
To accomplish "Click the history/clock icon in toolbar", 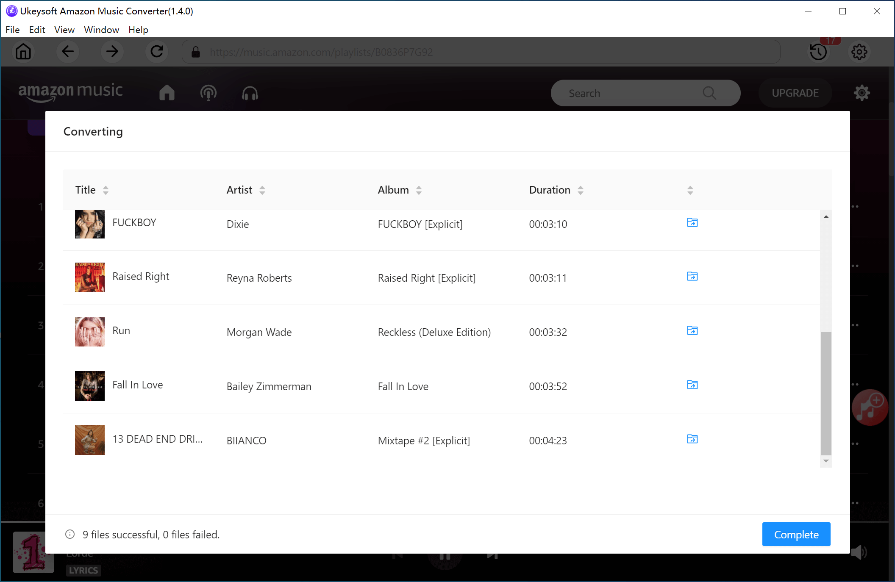I will pyautogui.click(x=819, y=52).
